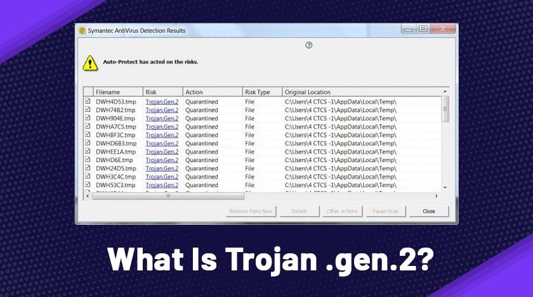Select the DWHEE1A.tmp filename
The image size is (533, 297).
pyautogui.click(x=115, y=152)
